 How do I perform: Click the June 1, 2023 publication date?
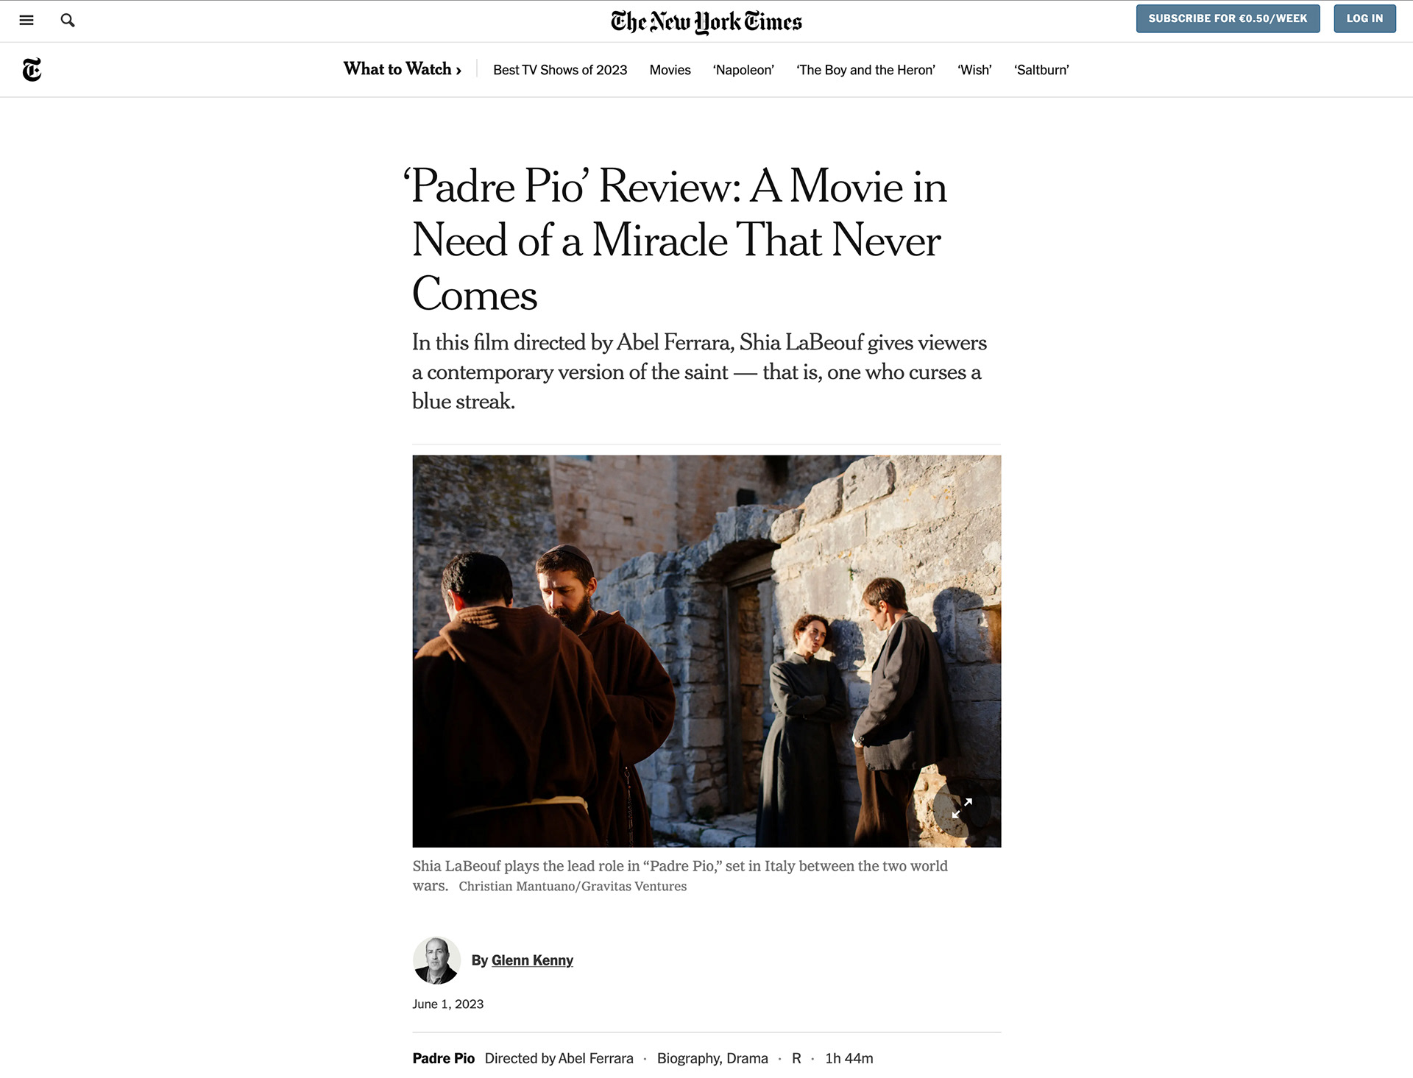tap(447, 1004)
